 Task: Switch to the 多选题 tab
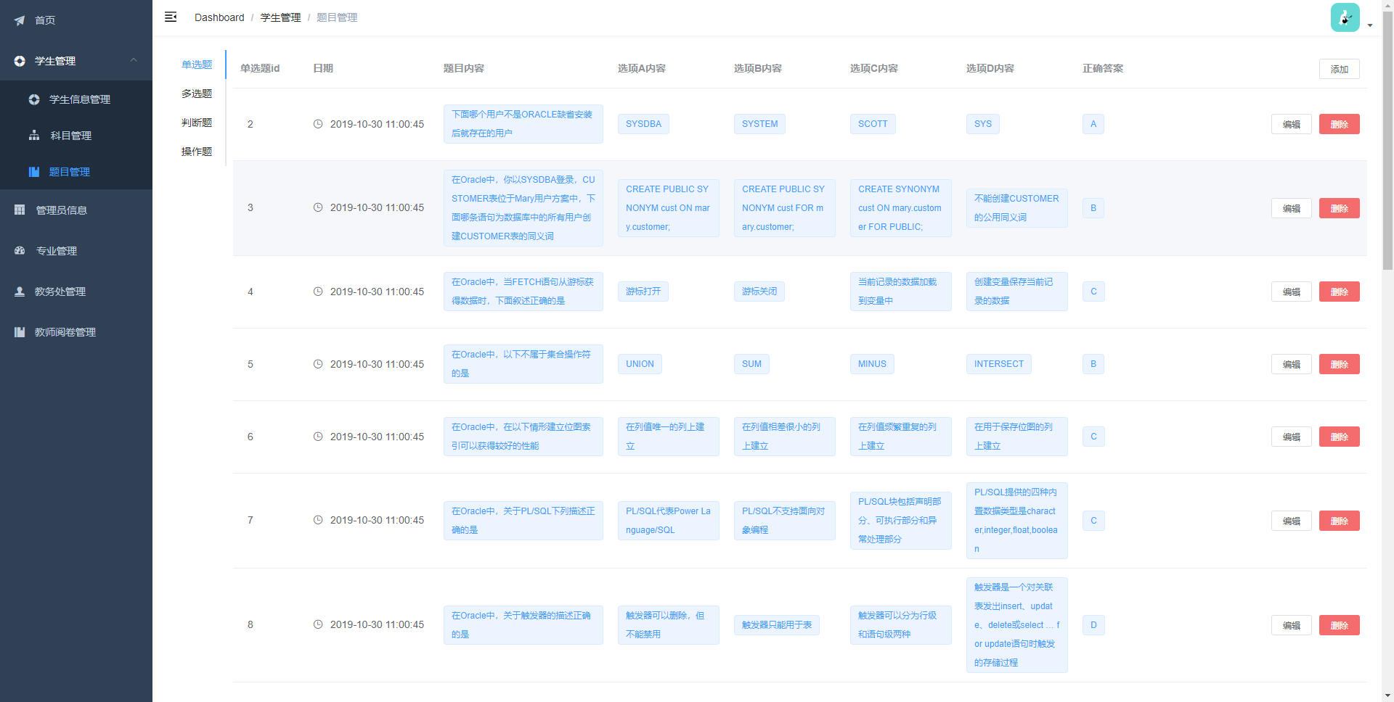tap(197, 94)
